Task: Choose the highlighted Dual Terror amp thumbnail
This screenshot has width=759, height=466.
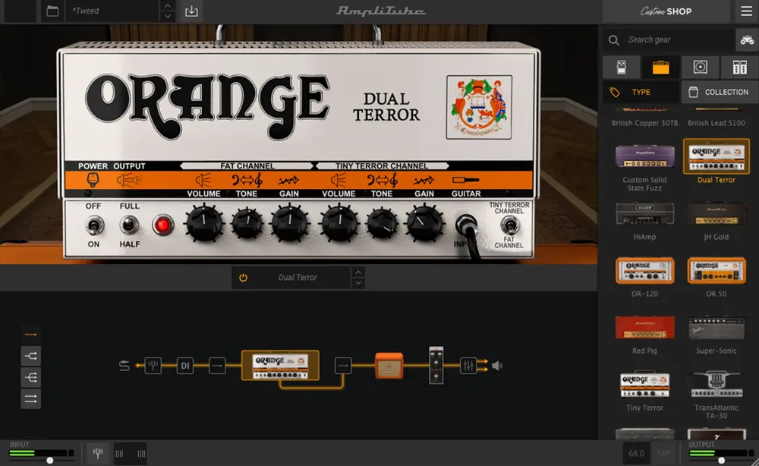Action: tap(716, 156)
